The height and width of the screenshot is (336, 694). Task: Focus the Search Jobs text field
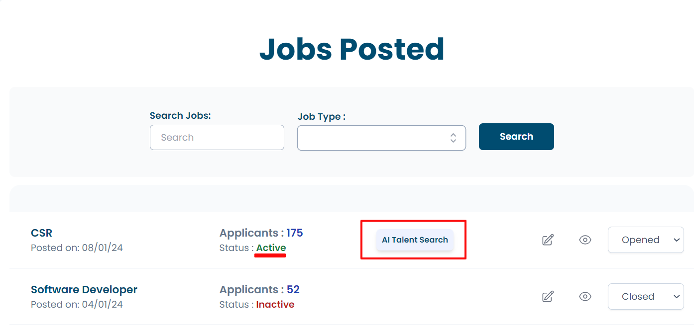217,137
